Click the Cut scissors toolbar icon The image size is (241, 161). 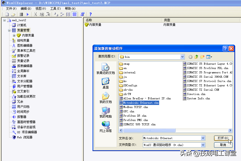pyautogui.click(x=36, y=14)
